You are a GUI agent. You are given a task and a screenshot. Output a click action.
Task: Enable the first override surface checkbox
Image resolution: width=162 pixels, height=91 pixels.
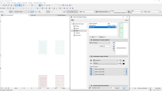94,69
